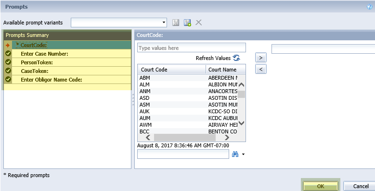Viewport: 375px width, 191px height.
Task: Click the delete prompt variant X icon
Action: (x=198, y=23)
